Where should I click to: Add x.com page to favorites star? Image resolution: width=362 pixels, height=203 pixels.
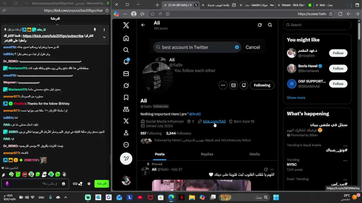(x=152, y=14)
